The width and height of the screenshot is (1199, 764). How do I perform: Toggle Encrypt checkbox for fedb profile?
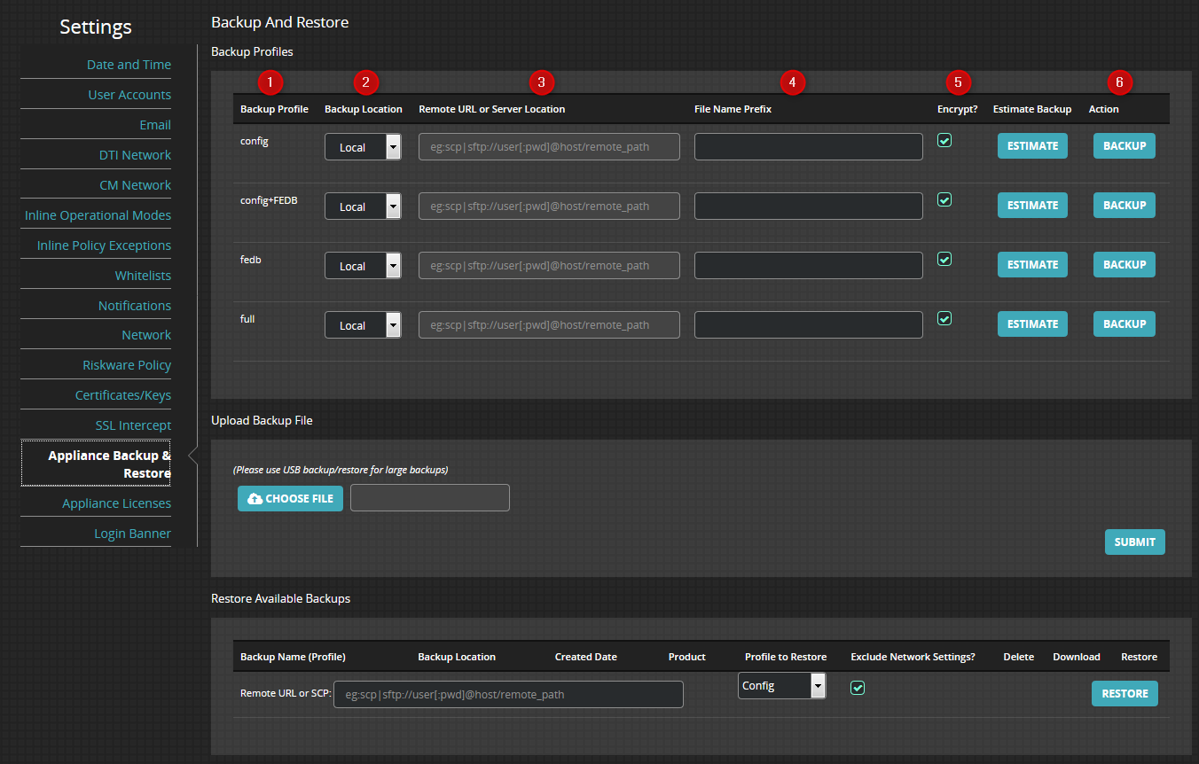pos(944,259)
